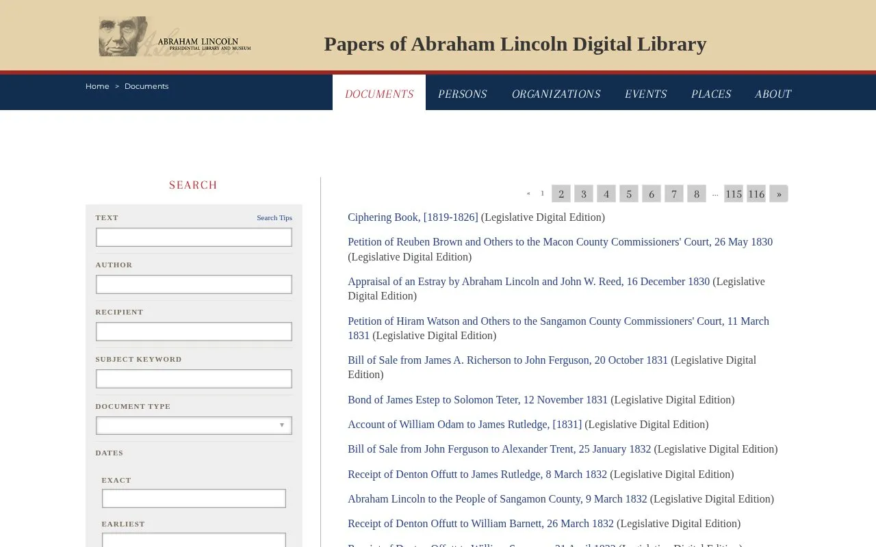Open Bill of Sale Ferguson to Alexander Trent
876x547 pixels.
pos(500,449)
